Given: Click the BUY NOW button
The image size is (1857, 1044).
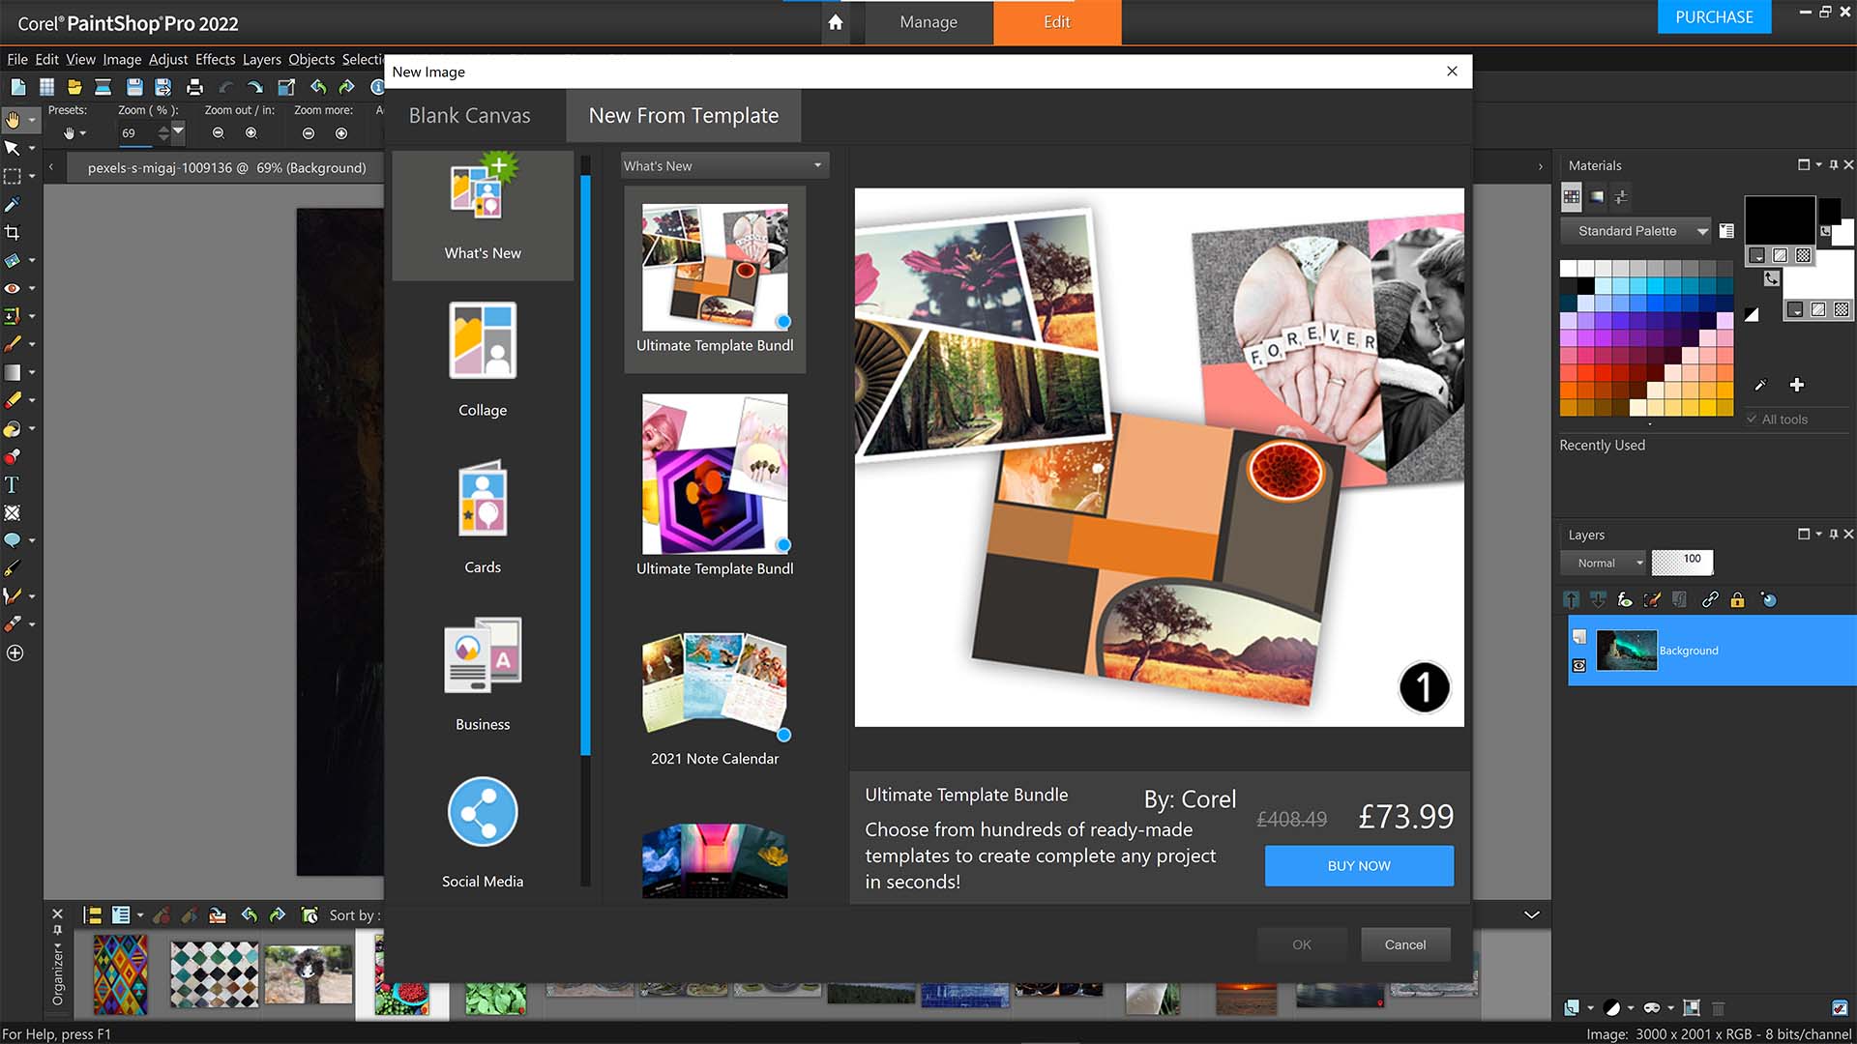Looking at the screenshot, I should (x=1360, y=865).
